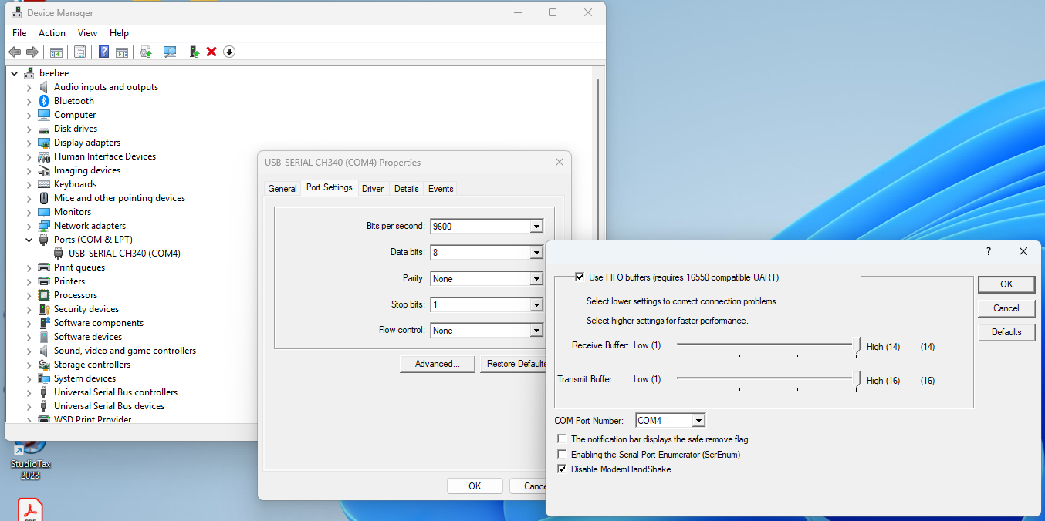Click Scan for hardware changes toolbar icon

170,52
